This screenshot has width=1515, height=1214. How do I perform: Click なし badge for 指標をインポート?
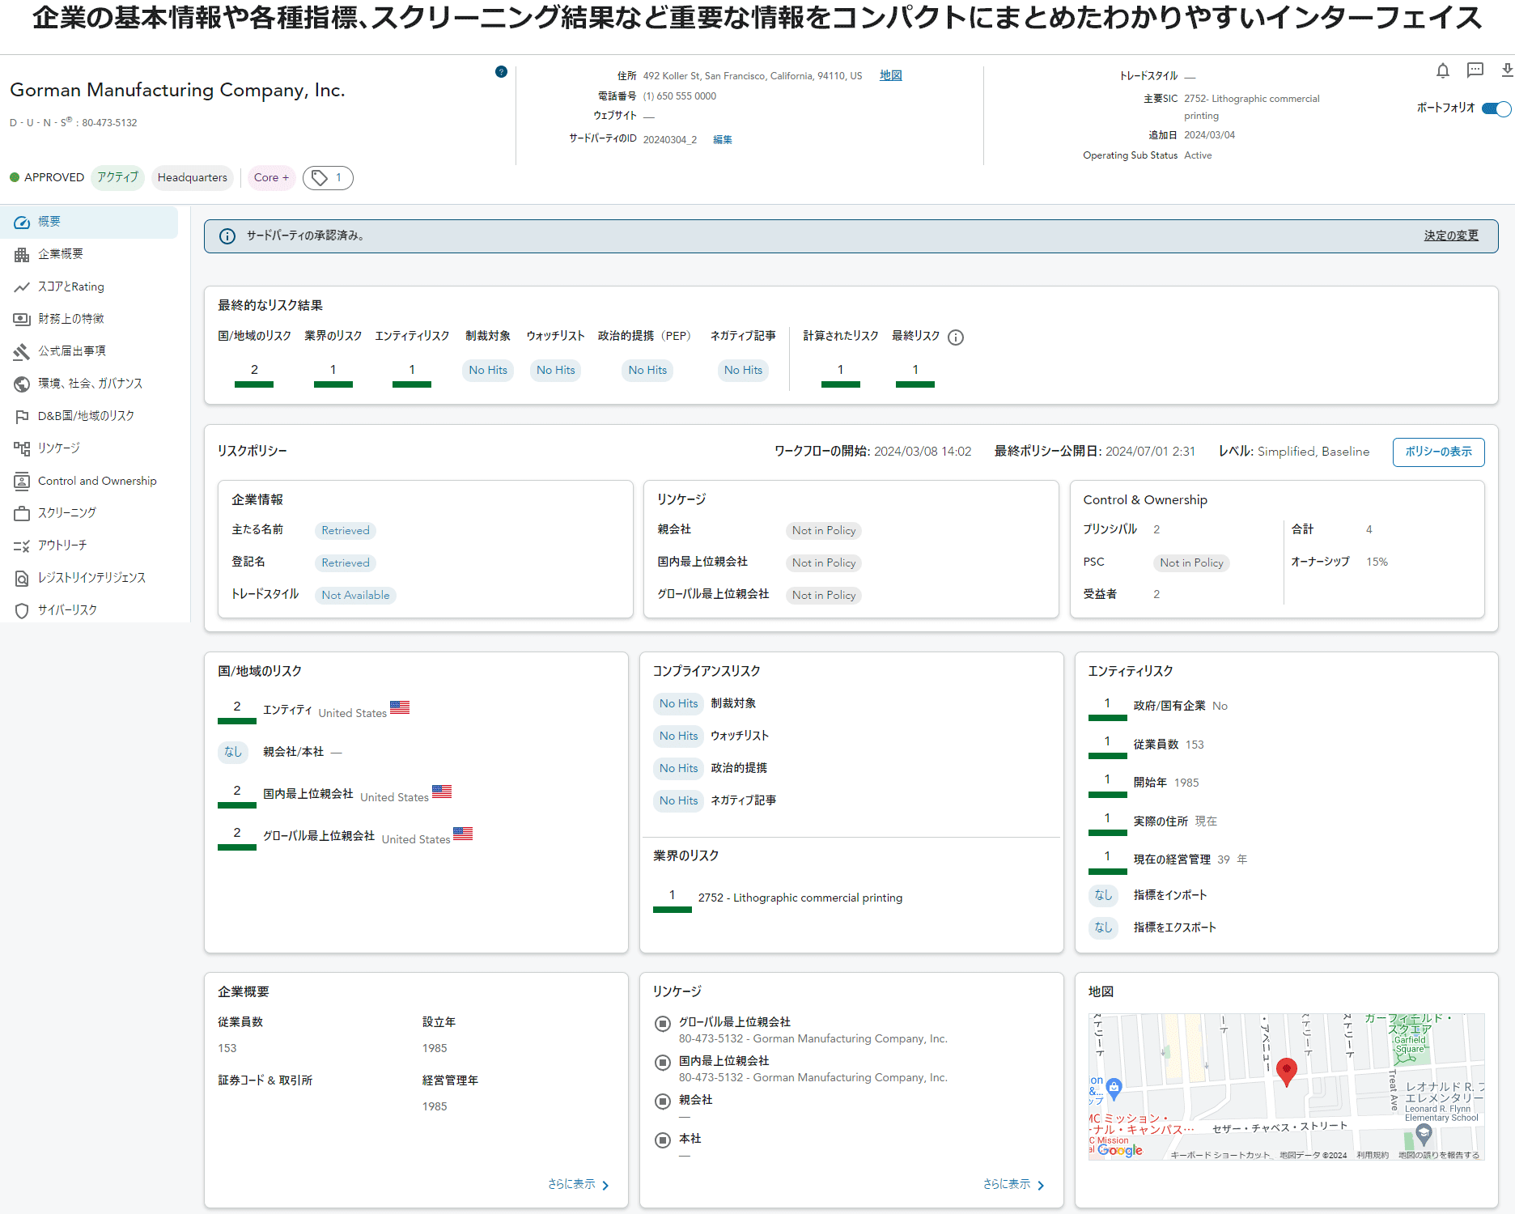1103,896
